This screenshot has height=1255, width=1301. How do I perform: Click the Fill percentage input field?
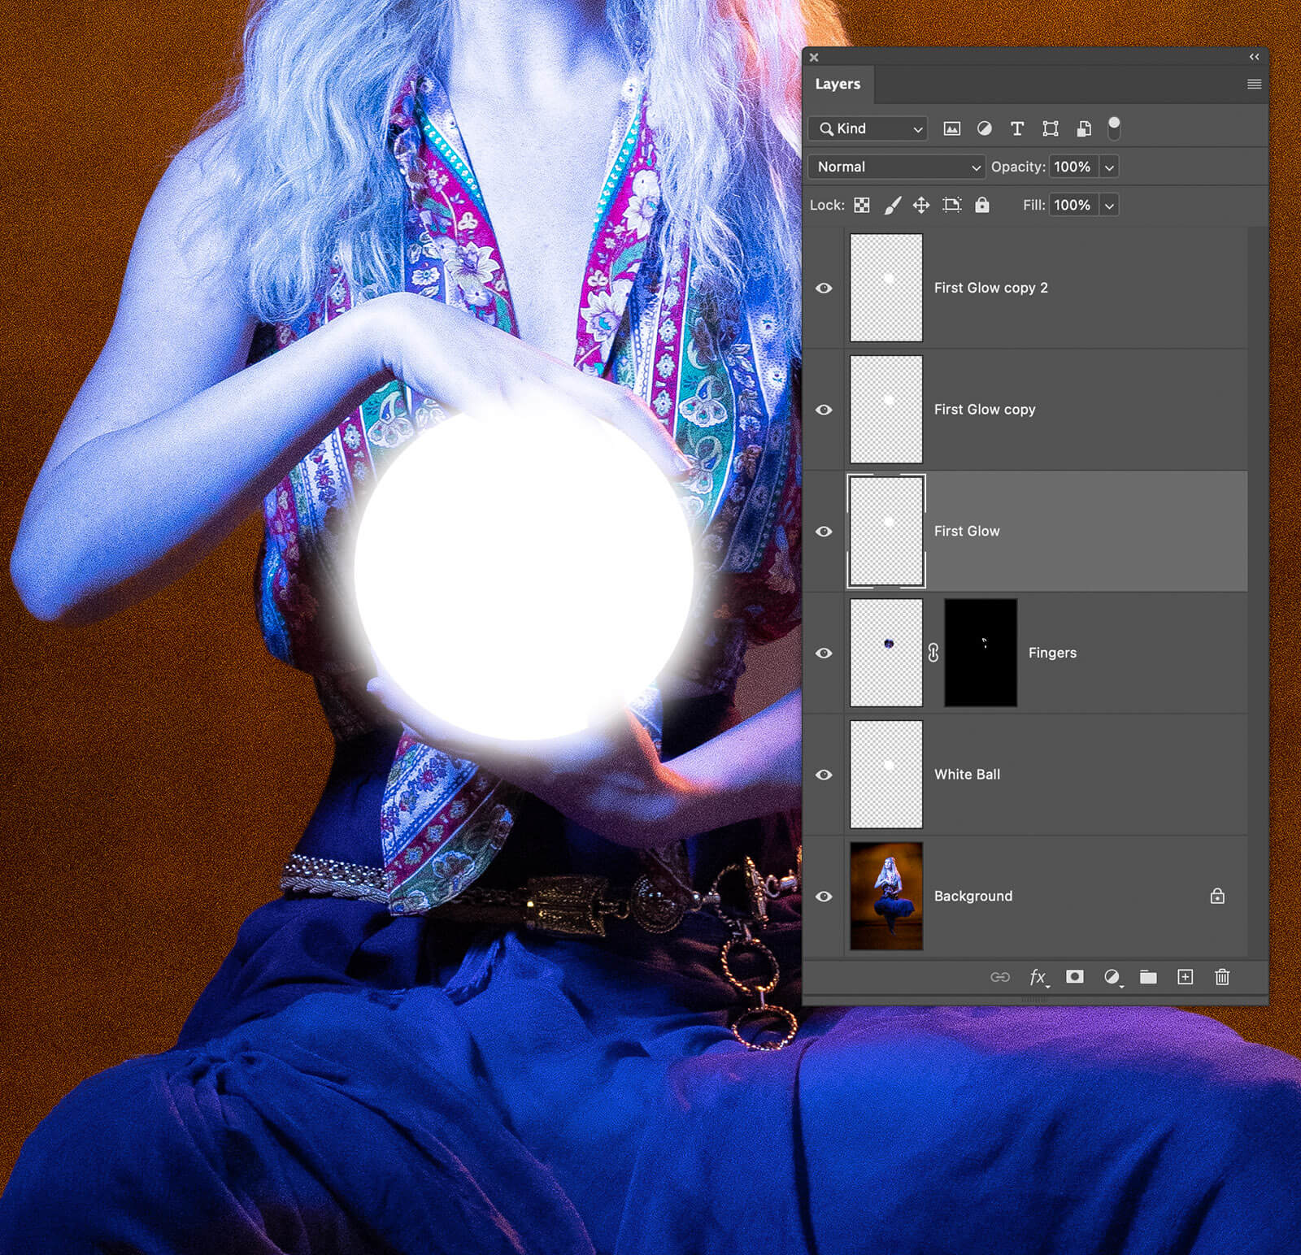[x=1073, y=206]
